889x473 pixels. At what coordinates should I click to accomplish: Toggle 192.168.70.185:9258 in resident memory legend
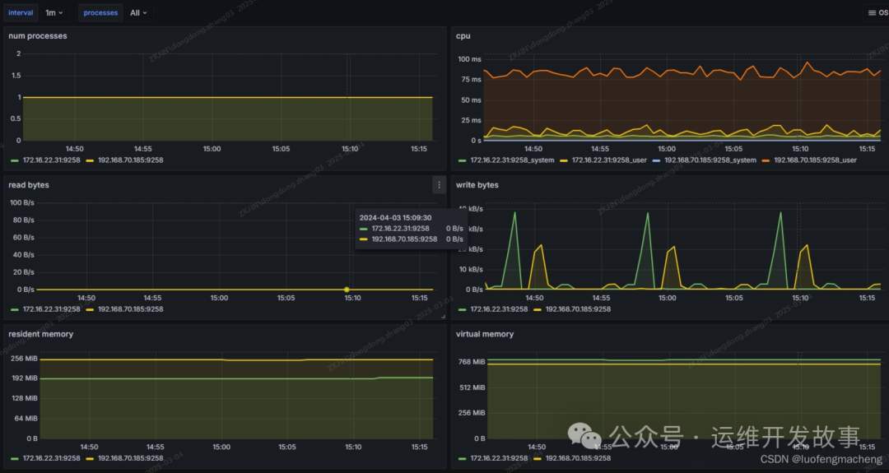[130, 458]
